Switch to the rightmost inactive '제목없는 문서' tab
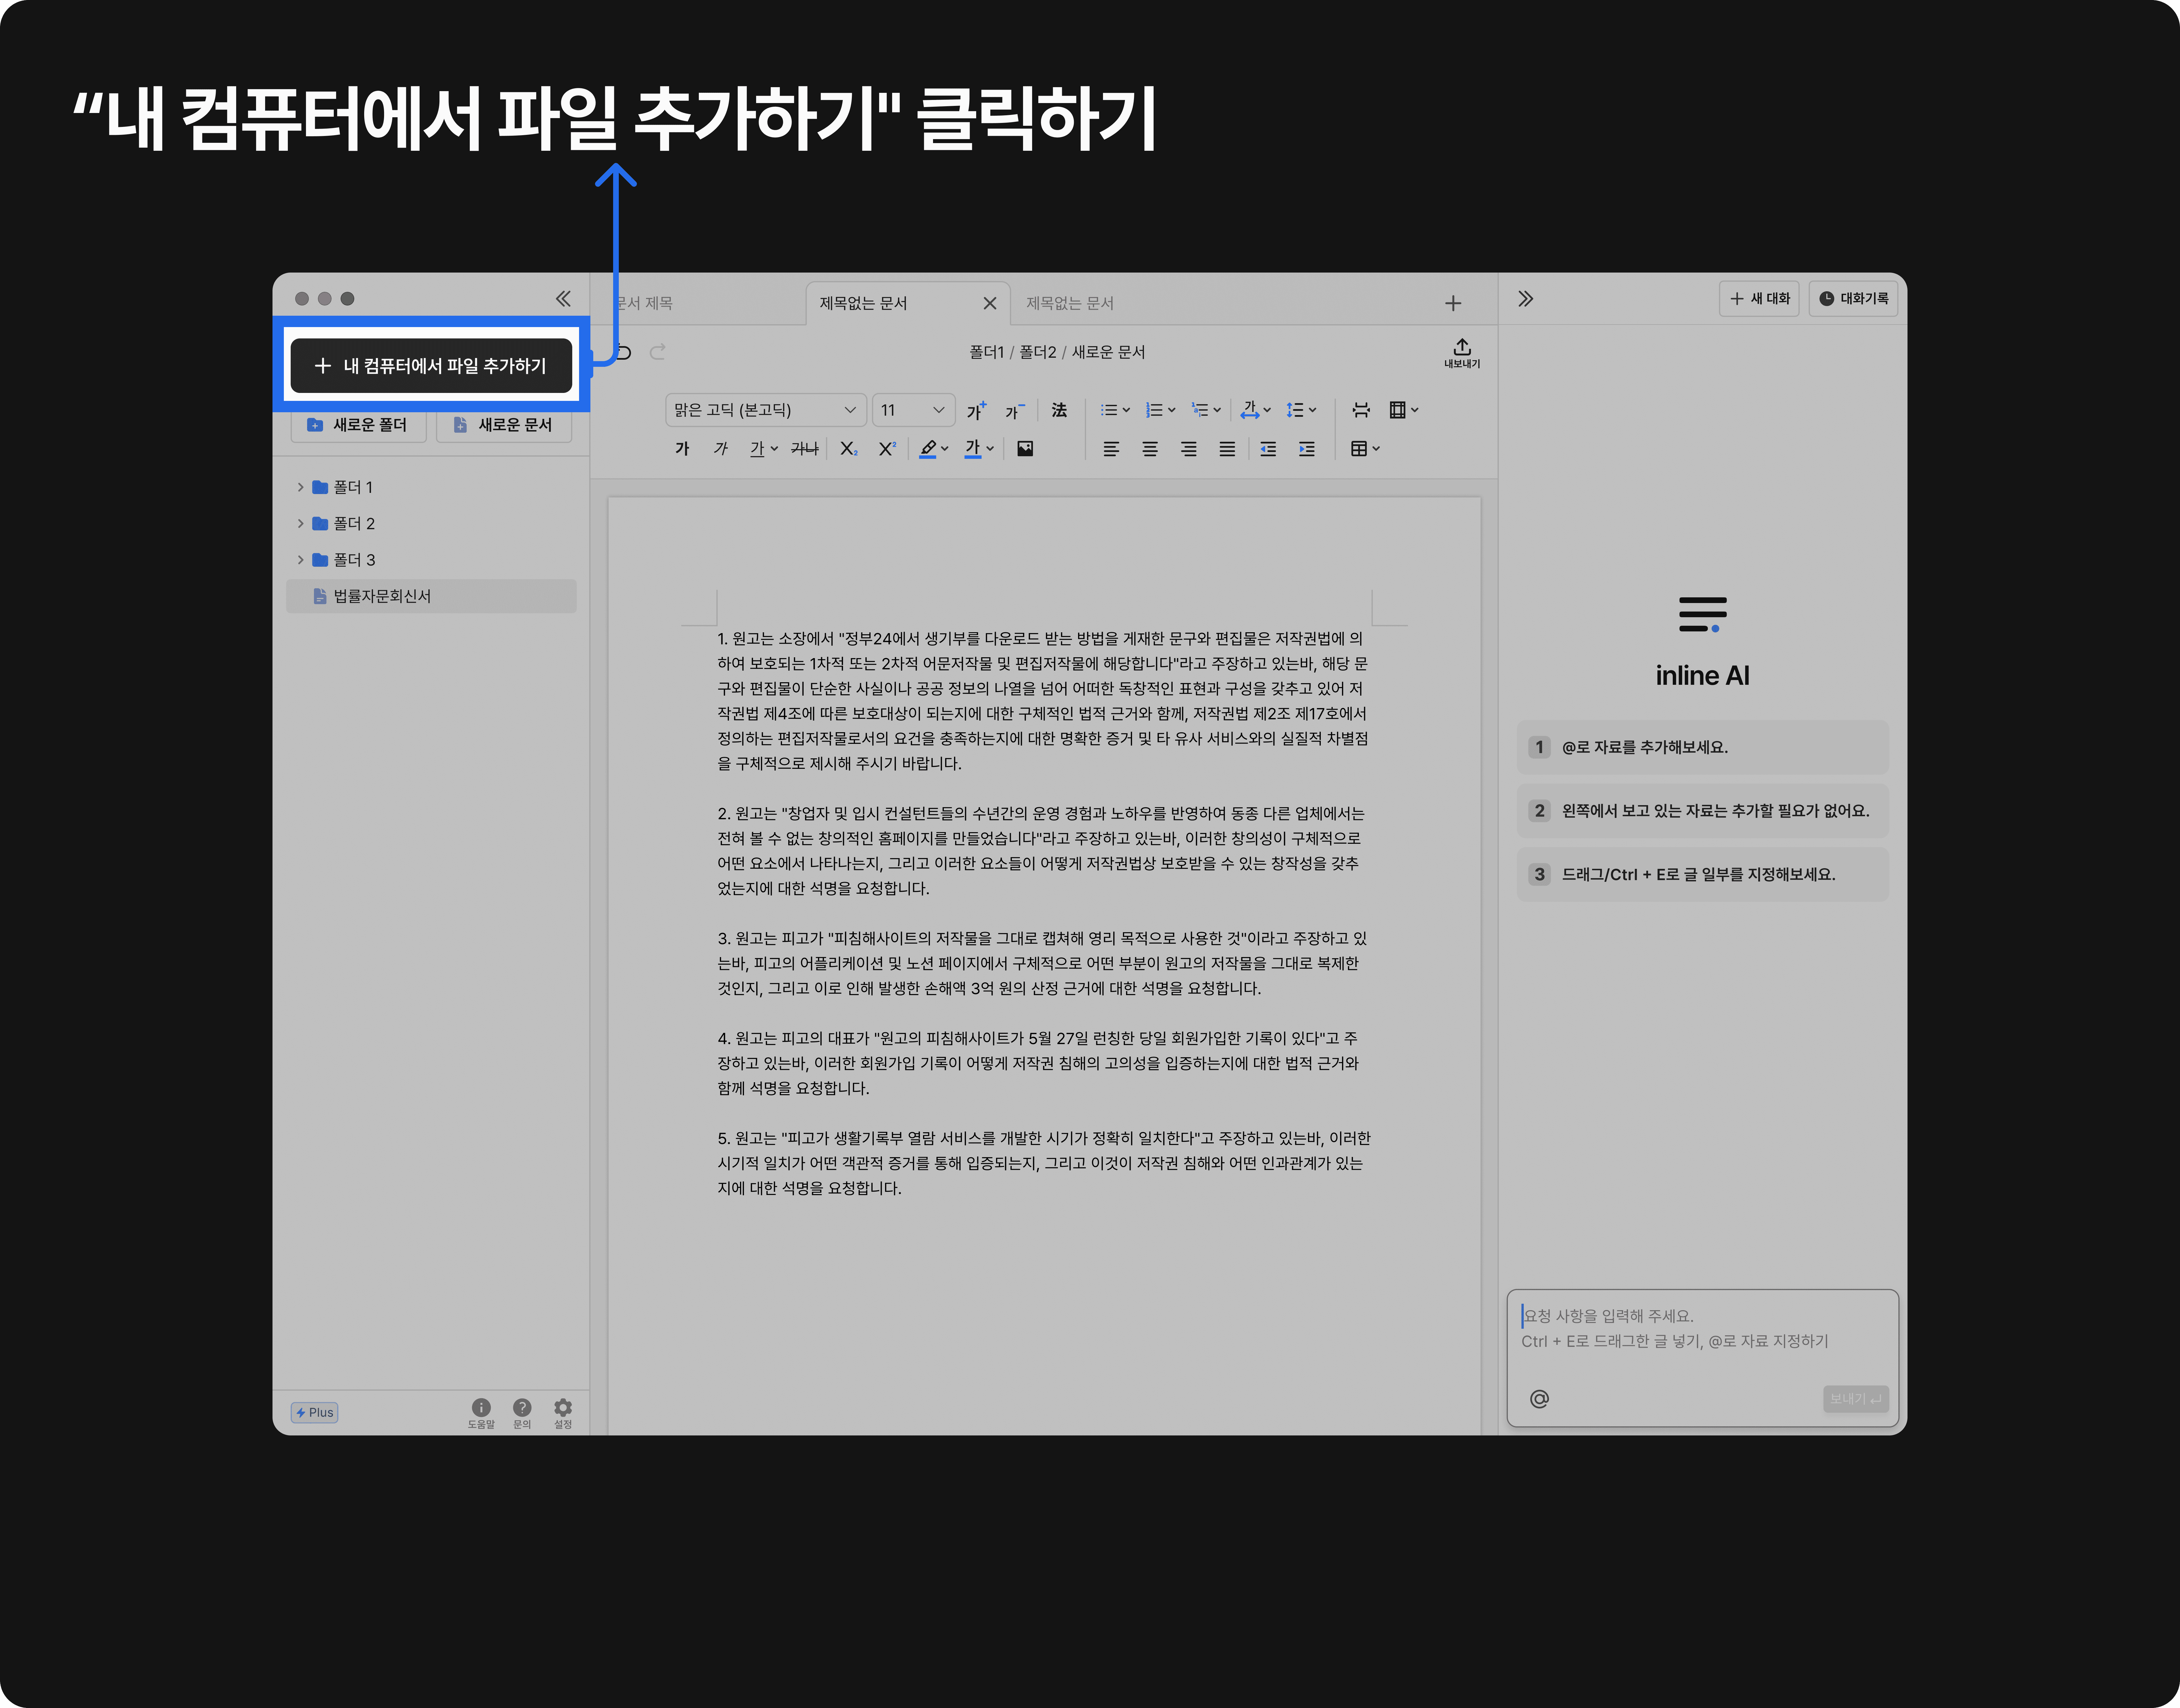 coord(1070,303)
